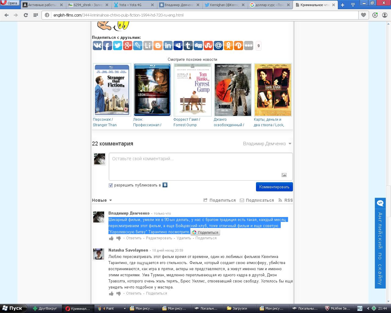Click 'Удалить' to delete the comment
The height and width of the screenshot is (313, 391).
point(184,238)
